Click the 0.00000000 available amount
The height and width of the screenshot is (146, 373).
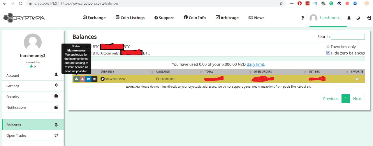pyautogui.click(x=167, y=79)
